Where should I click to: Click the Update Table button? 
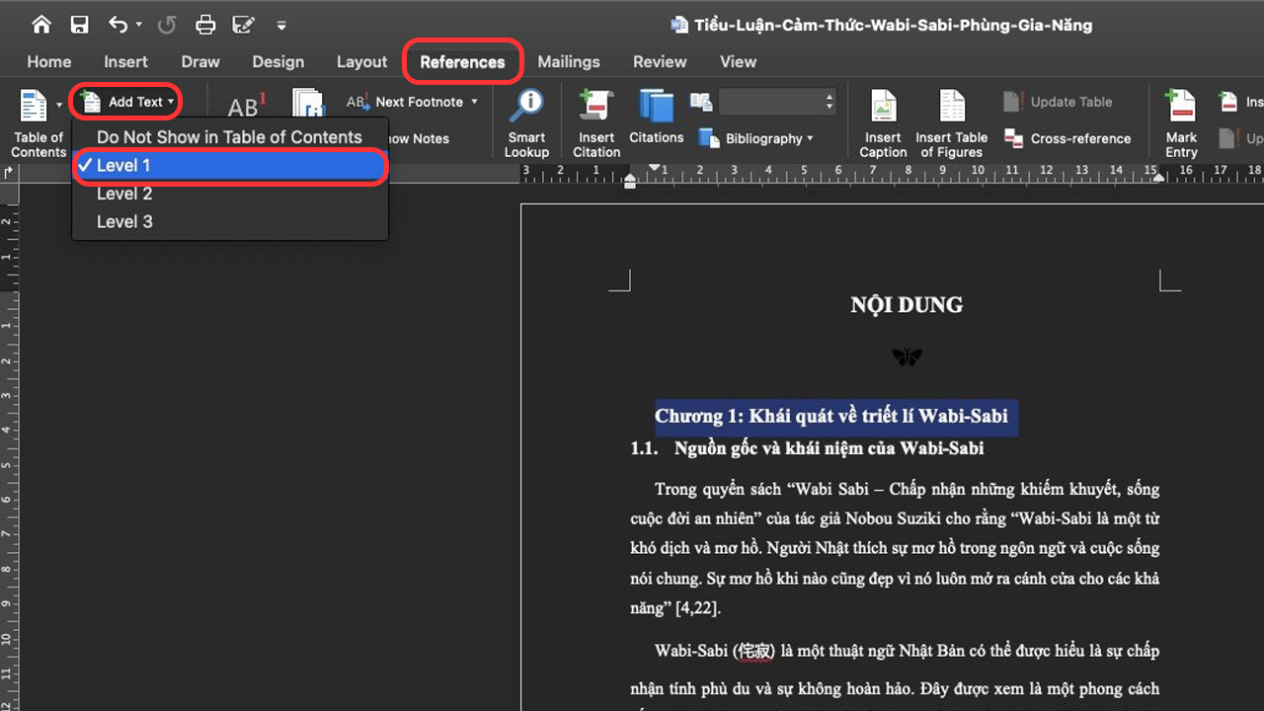pyautogui.click(x=1058, y=102)
